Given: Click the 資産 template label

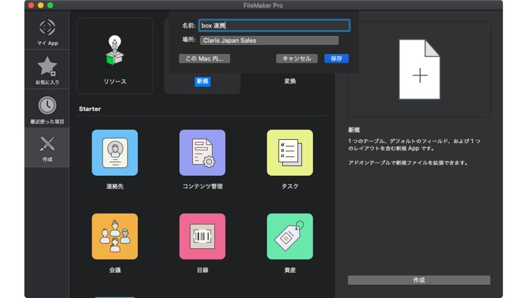Looking at the screenshot, I should (290, 270).
